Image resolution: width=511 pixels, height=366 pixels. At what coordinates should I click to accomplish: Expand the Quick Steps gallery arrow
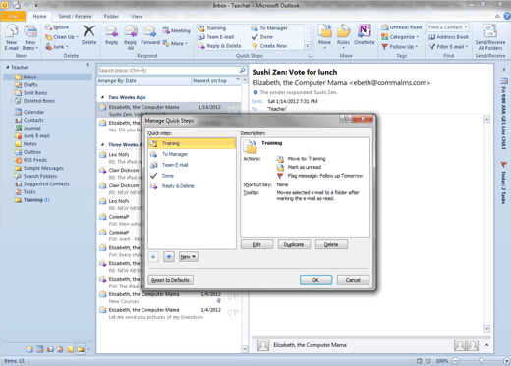308,46
